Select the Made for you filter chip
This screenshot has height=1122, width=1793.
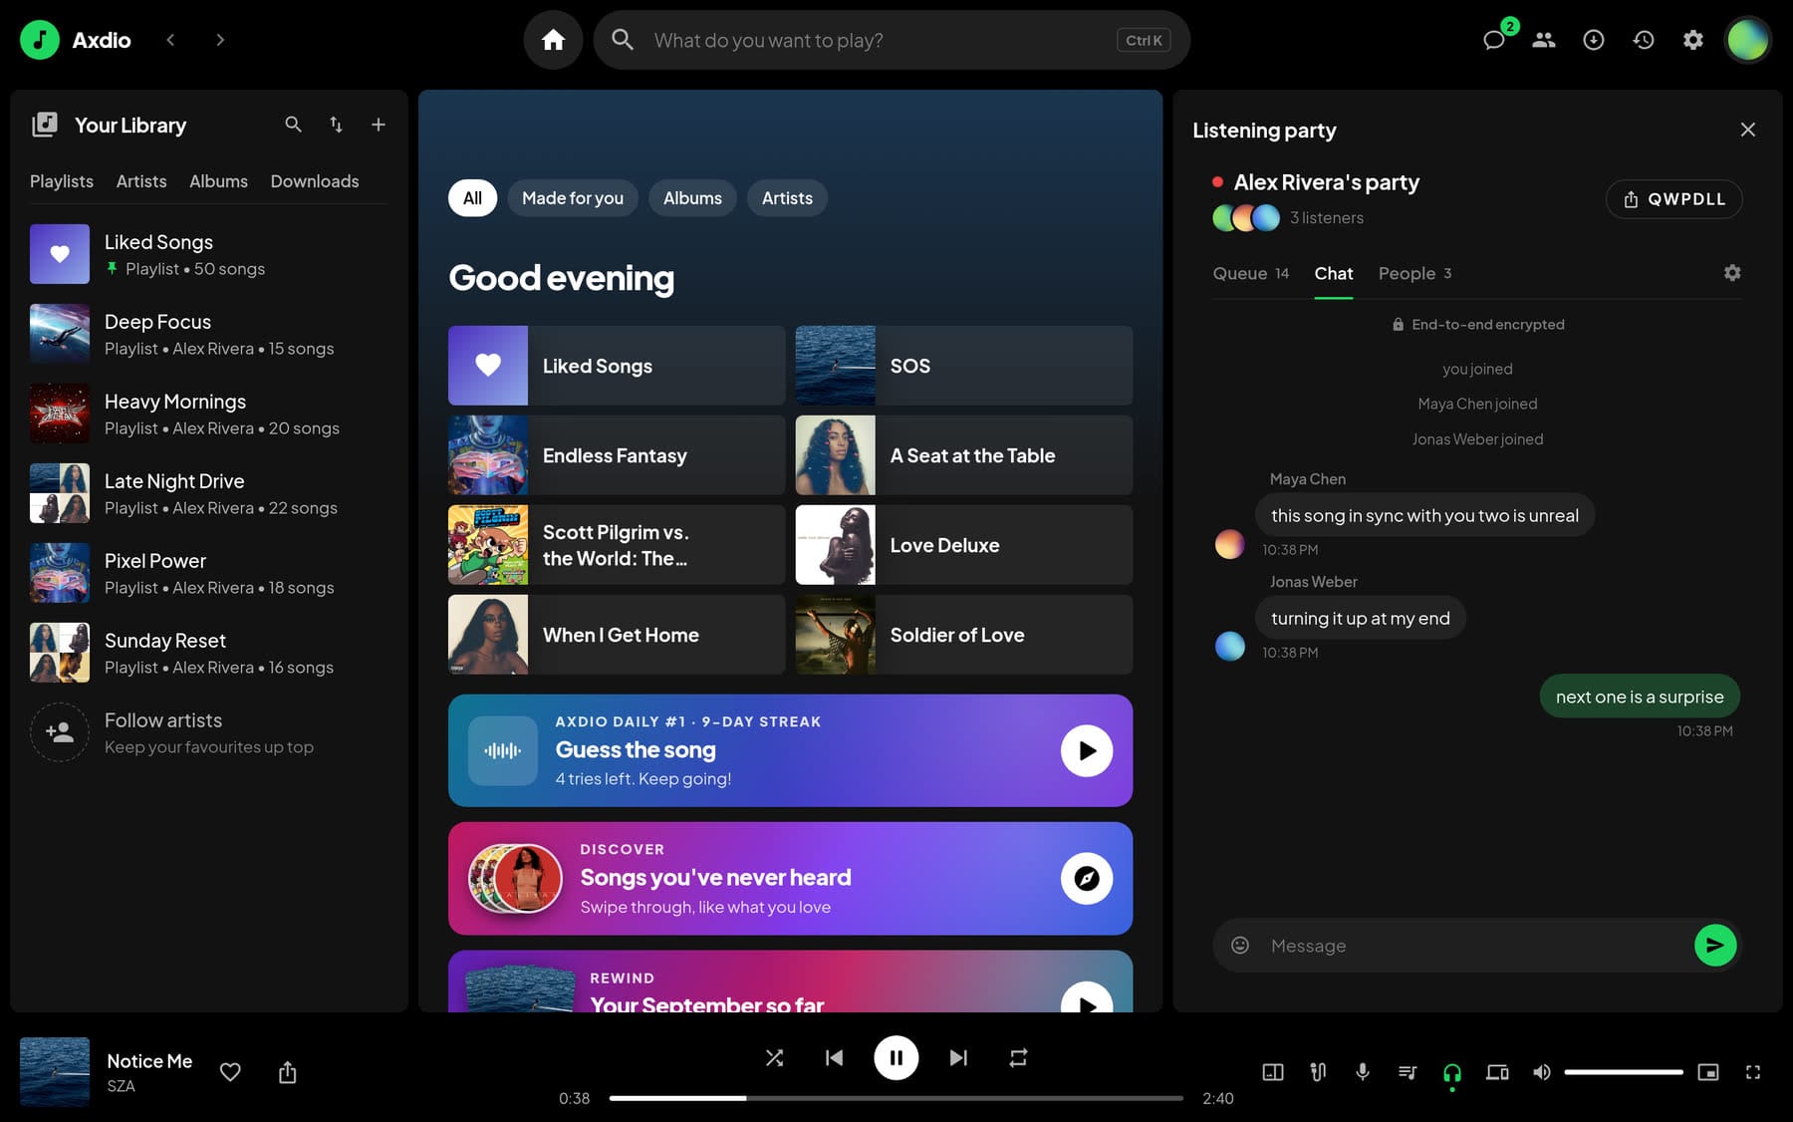point(573,198)
